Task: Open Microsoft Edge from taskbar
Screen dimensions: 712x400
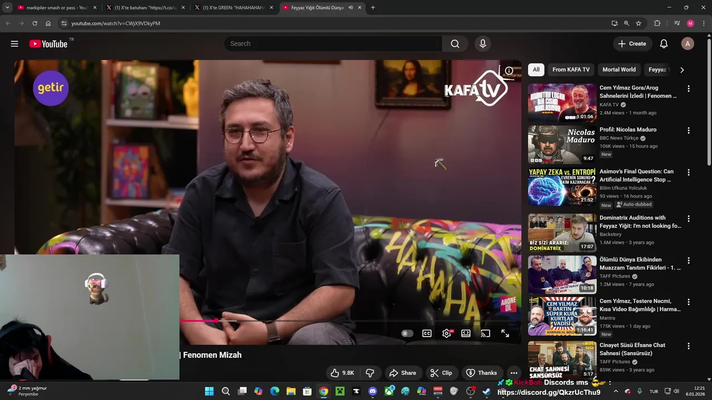Action: [275, 392]
